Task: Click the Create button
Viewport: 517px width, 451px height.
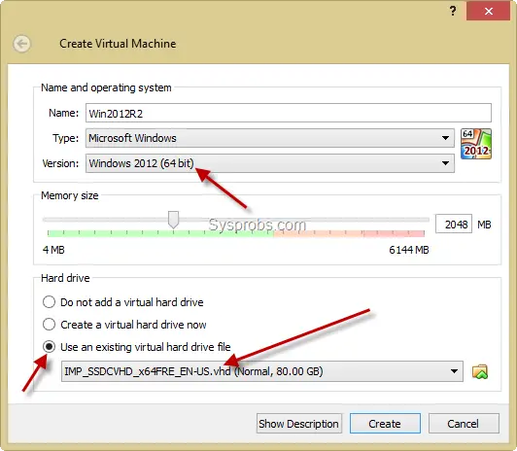Action: click(x=385, y=424)
